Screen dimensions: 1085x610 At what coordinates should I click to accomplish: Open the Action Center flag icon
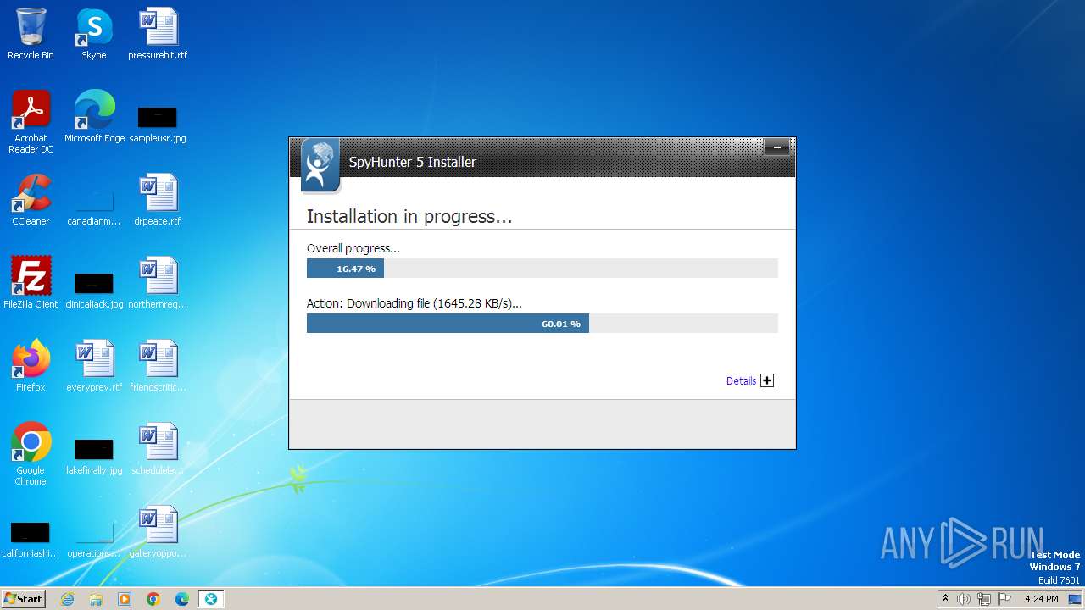coord(1004,599)
